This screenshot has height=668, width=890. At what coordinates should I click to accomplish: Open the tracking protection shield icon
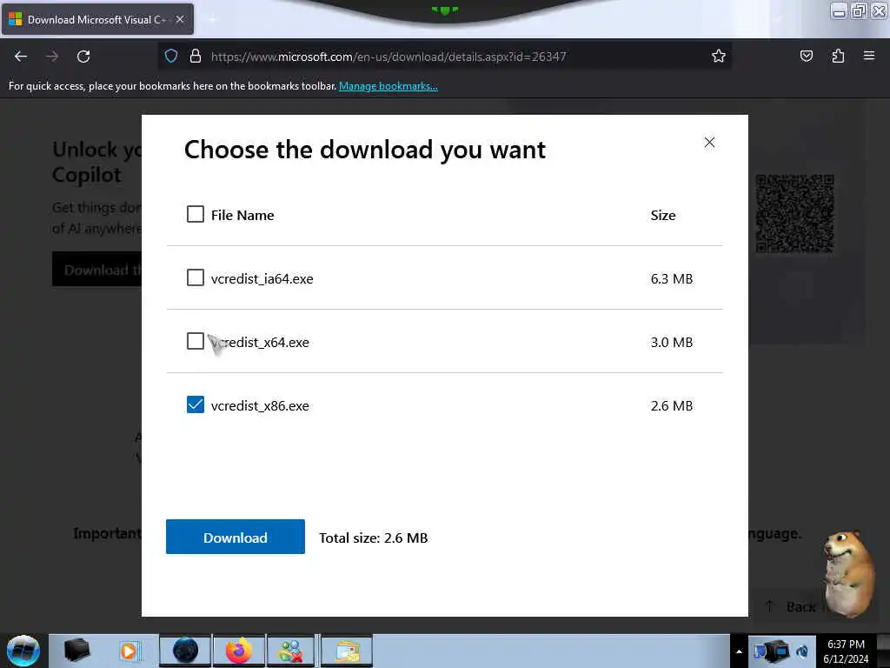[x=171, y=57]
